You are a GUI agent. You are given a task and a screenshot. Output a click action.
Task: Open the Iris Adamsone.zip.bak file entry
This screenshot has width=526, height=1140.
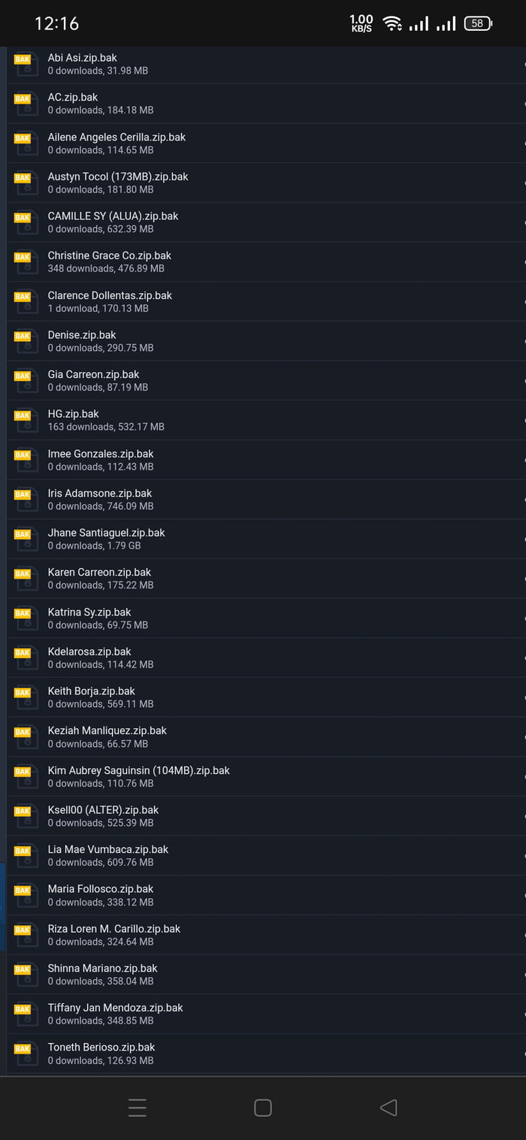(100, 494)
